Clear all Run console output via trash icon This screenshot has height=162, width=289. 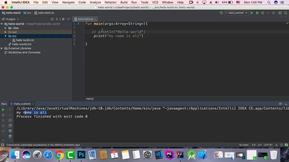10,136
